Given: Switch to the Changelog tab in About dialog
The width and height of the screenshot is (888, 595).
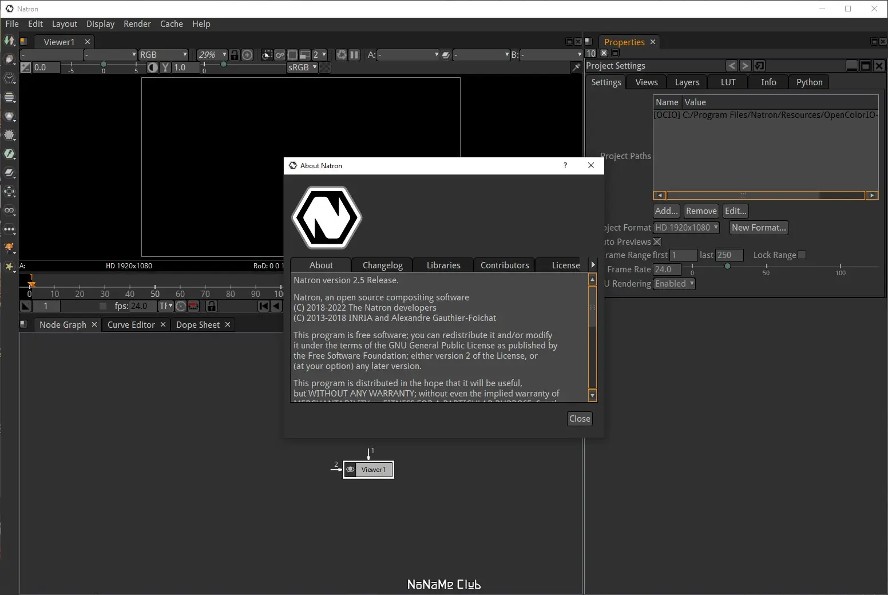Looking at the screenshot, I should (383, 265).
